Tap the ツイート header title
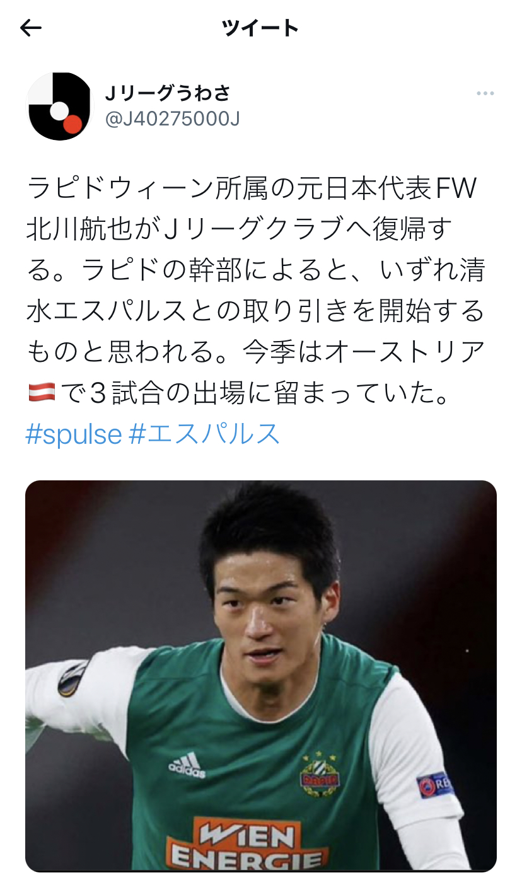This screenshot has width=522, height=880. 260,28
